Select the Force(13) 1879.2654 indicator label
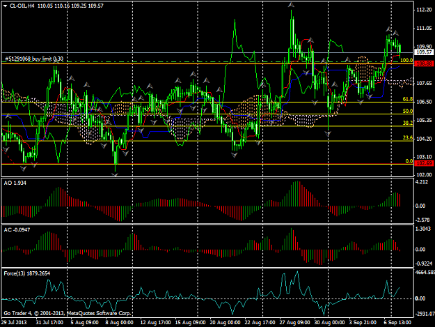This screenshot has width=435, height=327. tap(27, 273)
